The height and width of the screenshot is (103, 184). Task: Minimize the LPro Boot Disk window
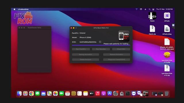(74, 28)
